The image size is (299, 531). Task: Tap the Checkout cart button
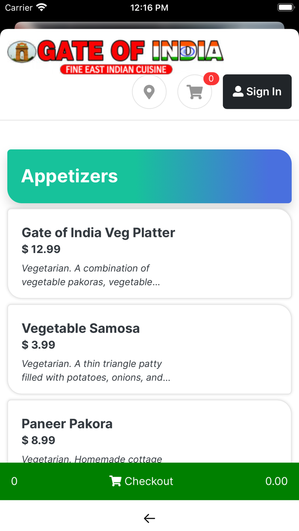(141, 481)
